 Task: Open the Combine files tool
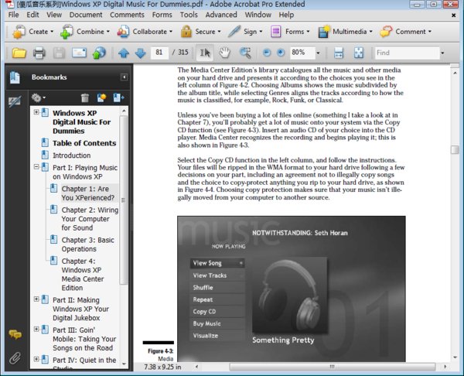click(85, 32)
